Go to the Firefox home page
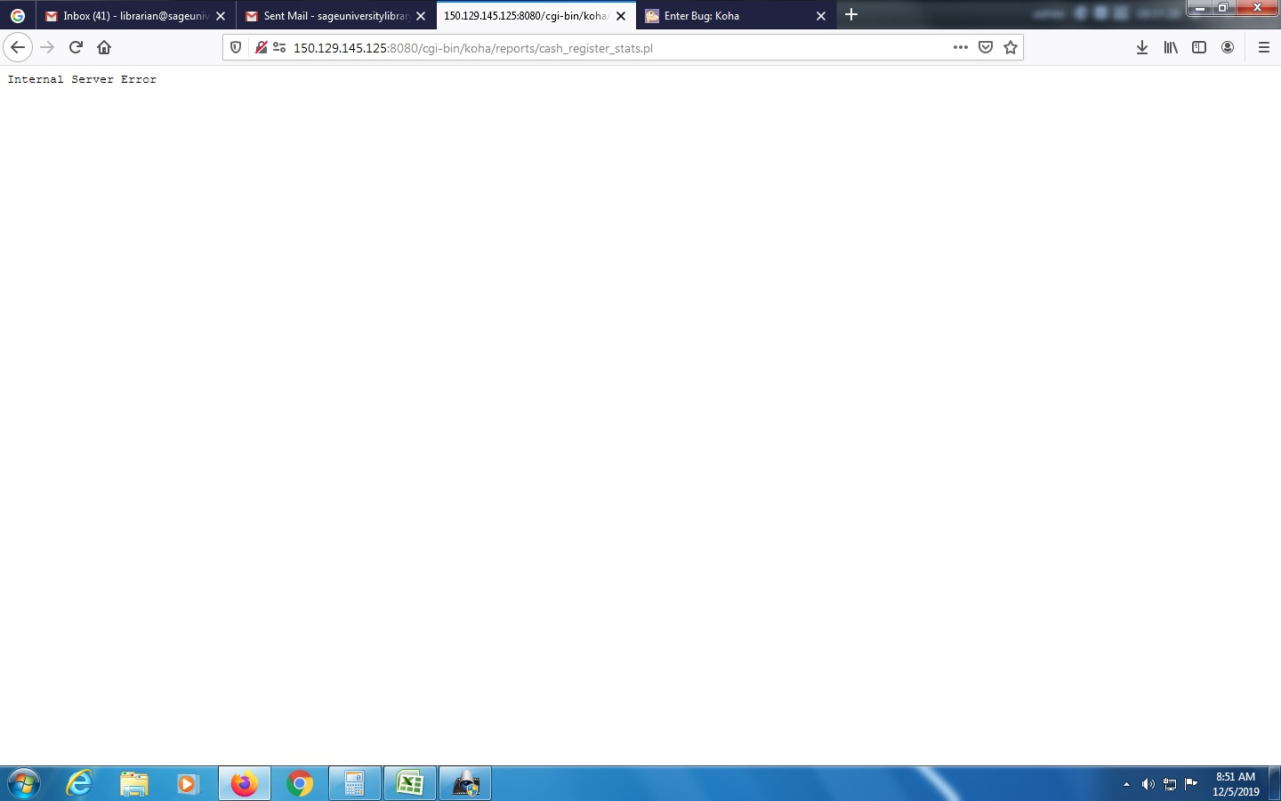 [104, 47]
